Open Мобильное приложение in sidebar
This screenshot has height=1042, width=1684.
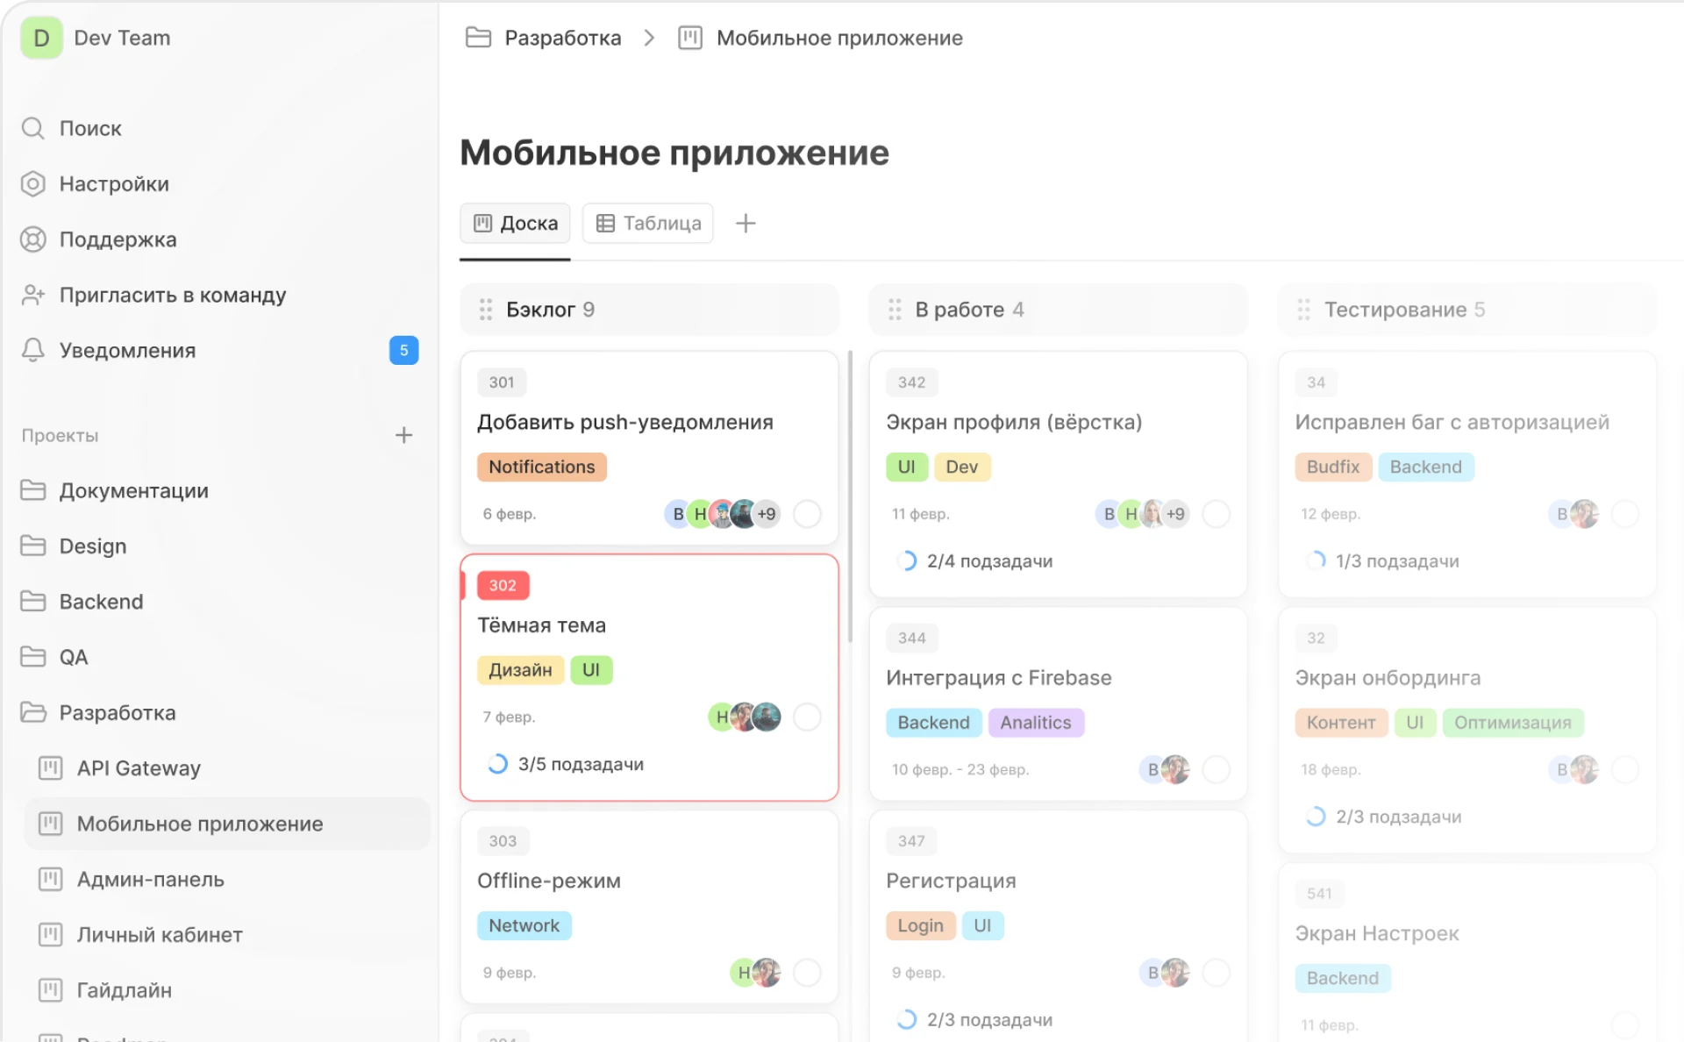point(227,824)
